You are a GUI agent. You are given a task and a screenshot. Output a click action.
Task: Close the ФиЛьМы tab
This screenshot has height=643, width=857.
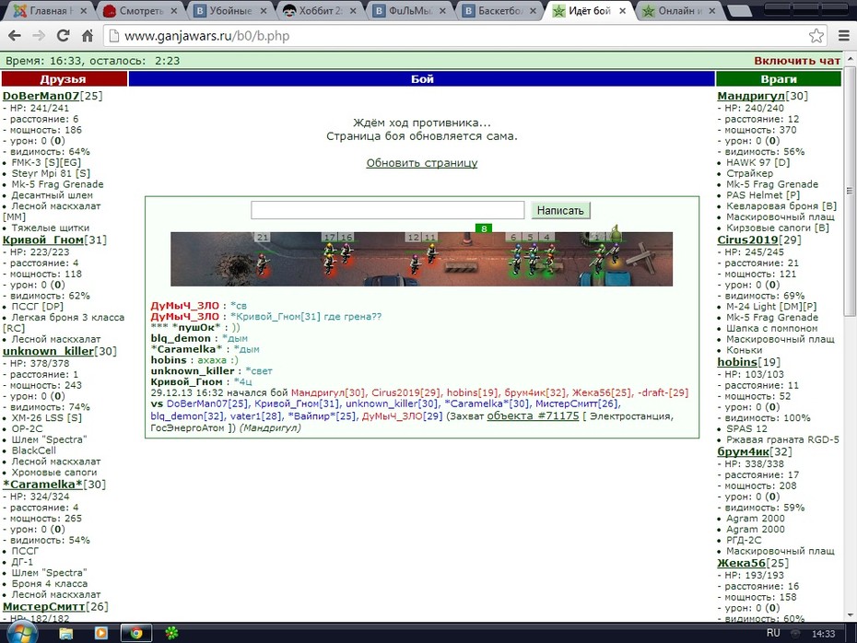[442, 10]
